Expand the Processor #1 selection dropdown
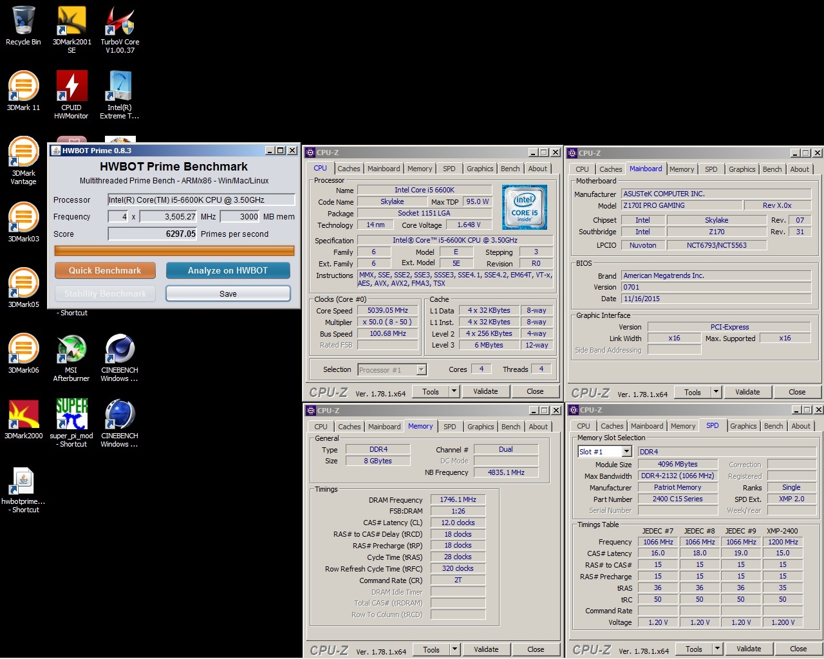Image resolution: width=824 pixels, height=659 pixels. pyautogui.click(x=421, y=369)
